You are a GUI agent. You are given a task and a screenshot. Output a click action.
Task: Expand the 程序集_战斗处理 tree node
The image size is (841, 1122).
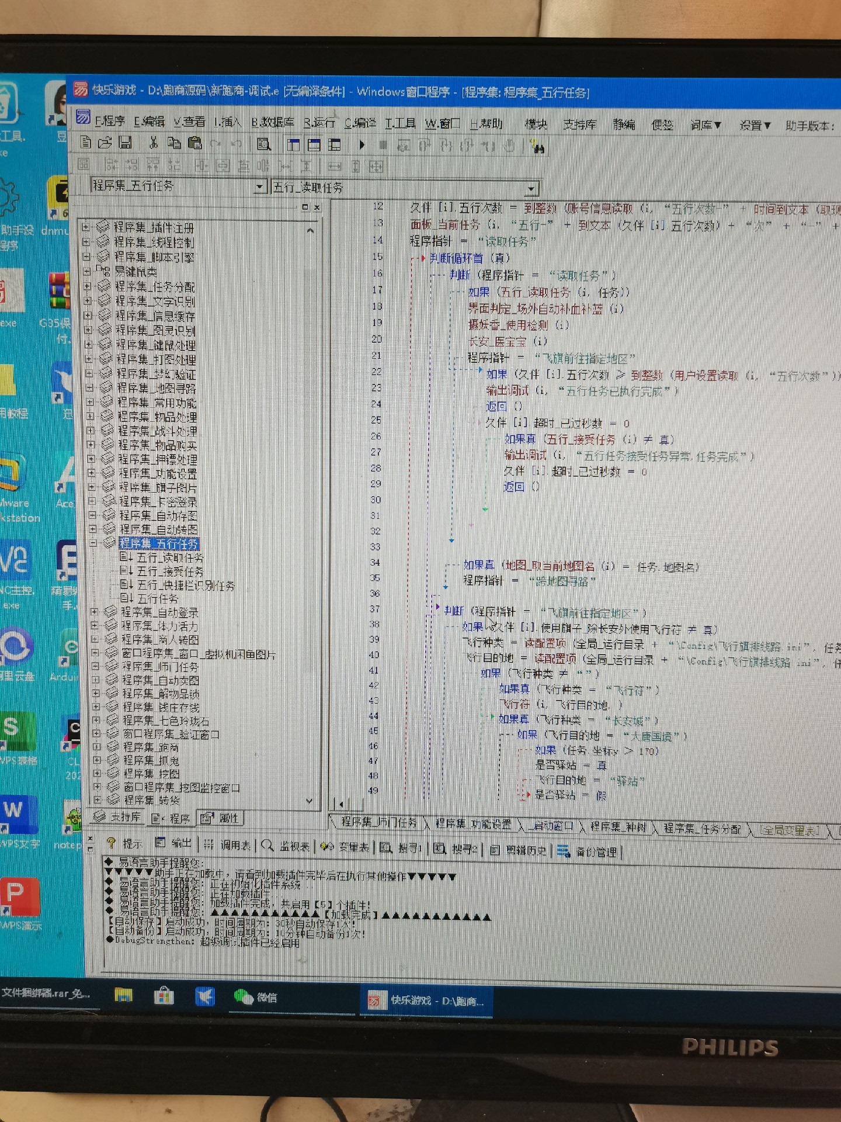pos(91,430)
